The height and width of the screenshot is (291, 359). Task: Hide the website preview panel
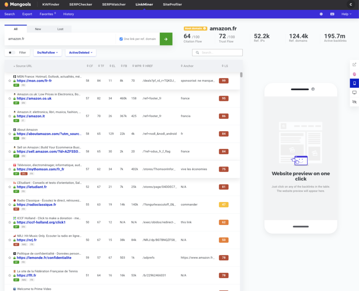coord(354,102)
